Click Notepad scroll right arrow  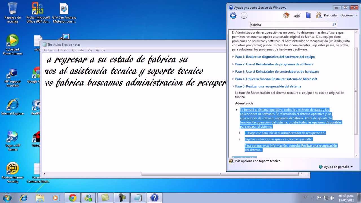301,174
